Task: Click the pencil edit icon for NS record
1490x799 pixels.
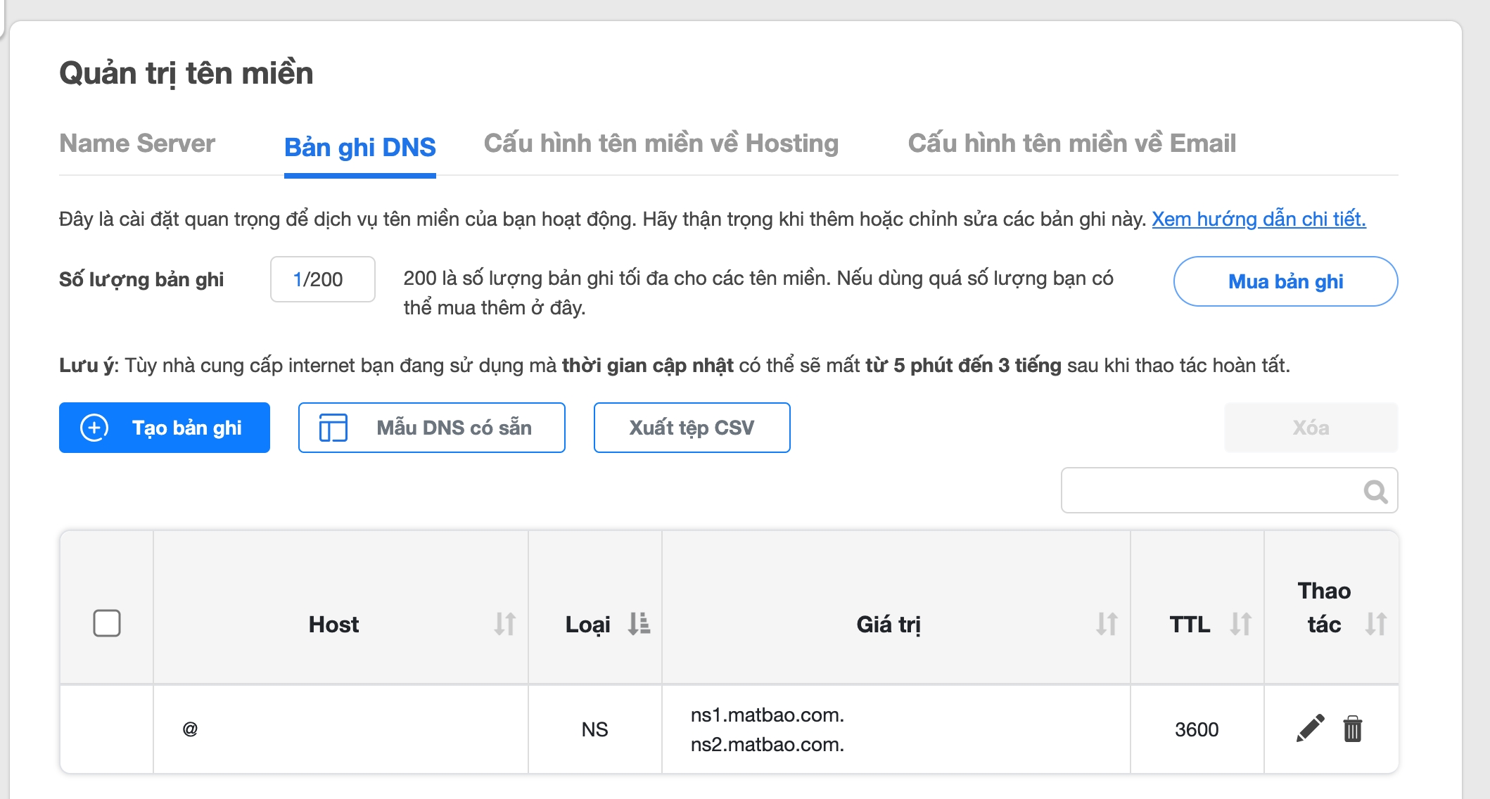Action: pyautogui.click(x=1310, y=729)
